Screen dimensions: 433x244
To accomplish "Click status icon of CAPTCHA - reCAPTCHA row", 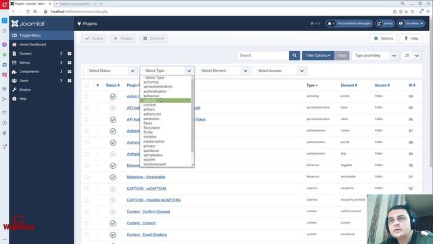I will point(113,188).
